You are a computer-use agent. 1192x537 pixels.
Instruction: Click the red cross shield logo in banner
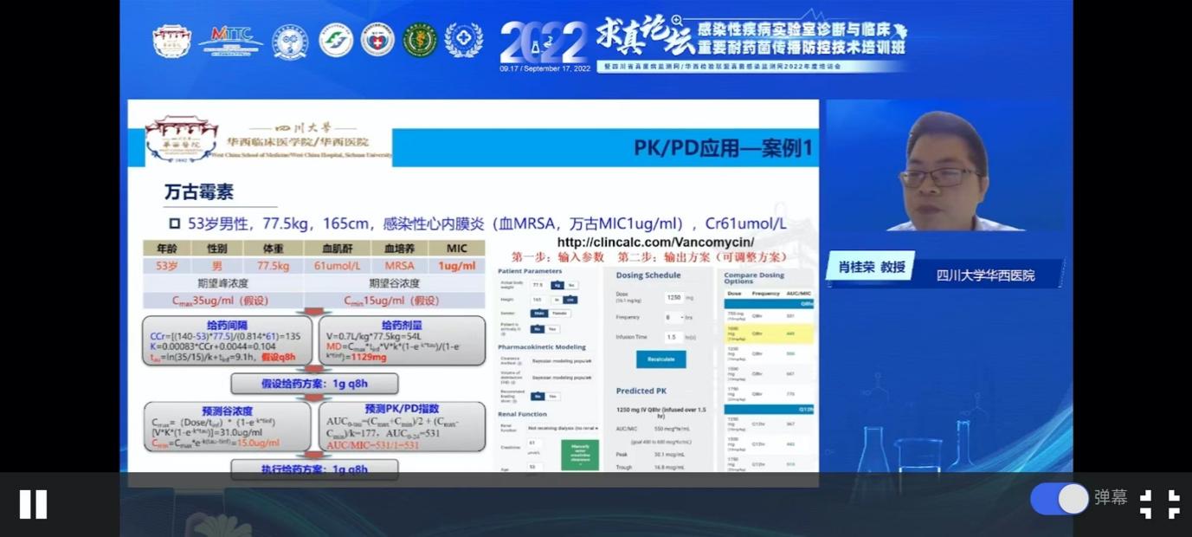(377, 40)
